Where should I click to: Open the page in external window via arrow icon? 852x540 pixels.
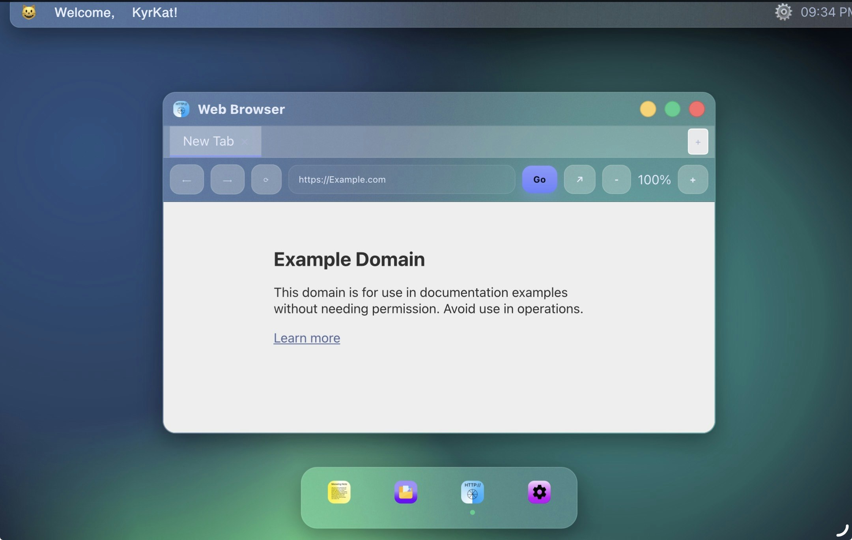pos(579,179)
